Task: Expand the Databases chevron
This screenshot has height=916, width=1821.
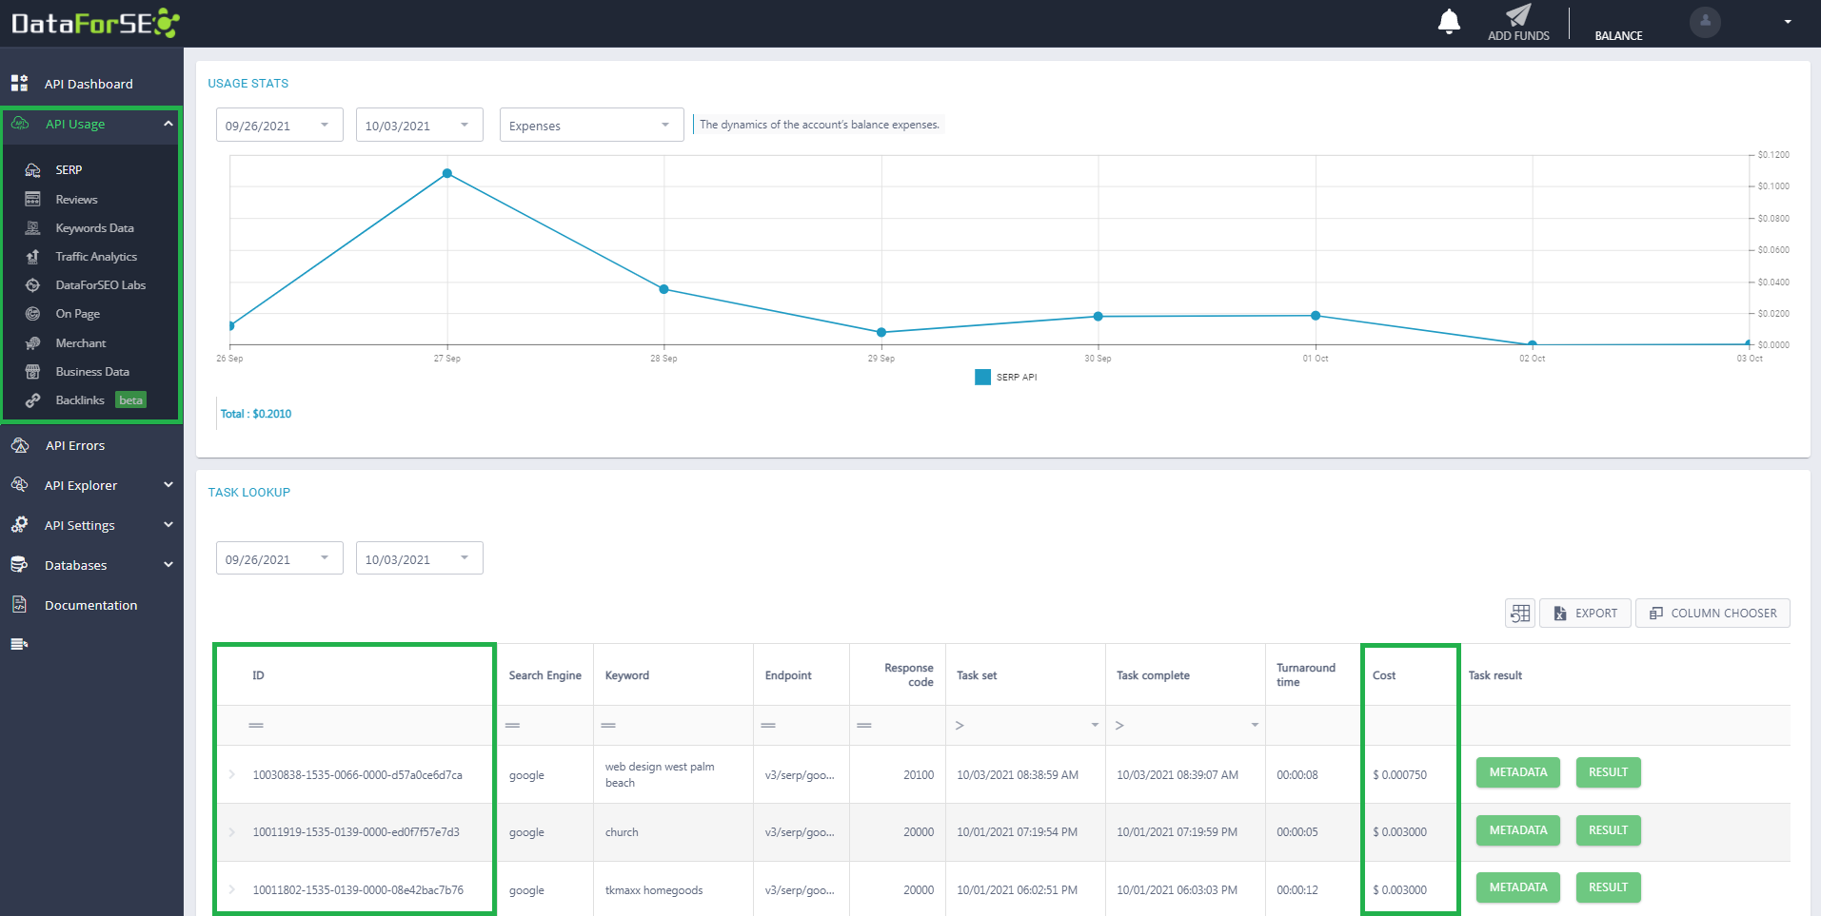Action: tap(168, 564)
